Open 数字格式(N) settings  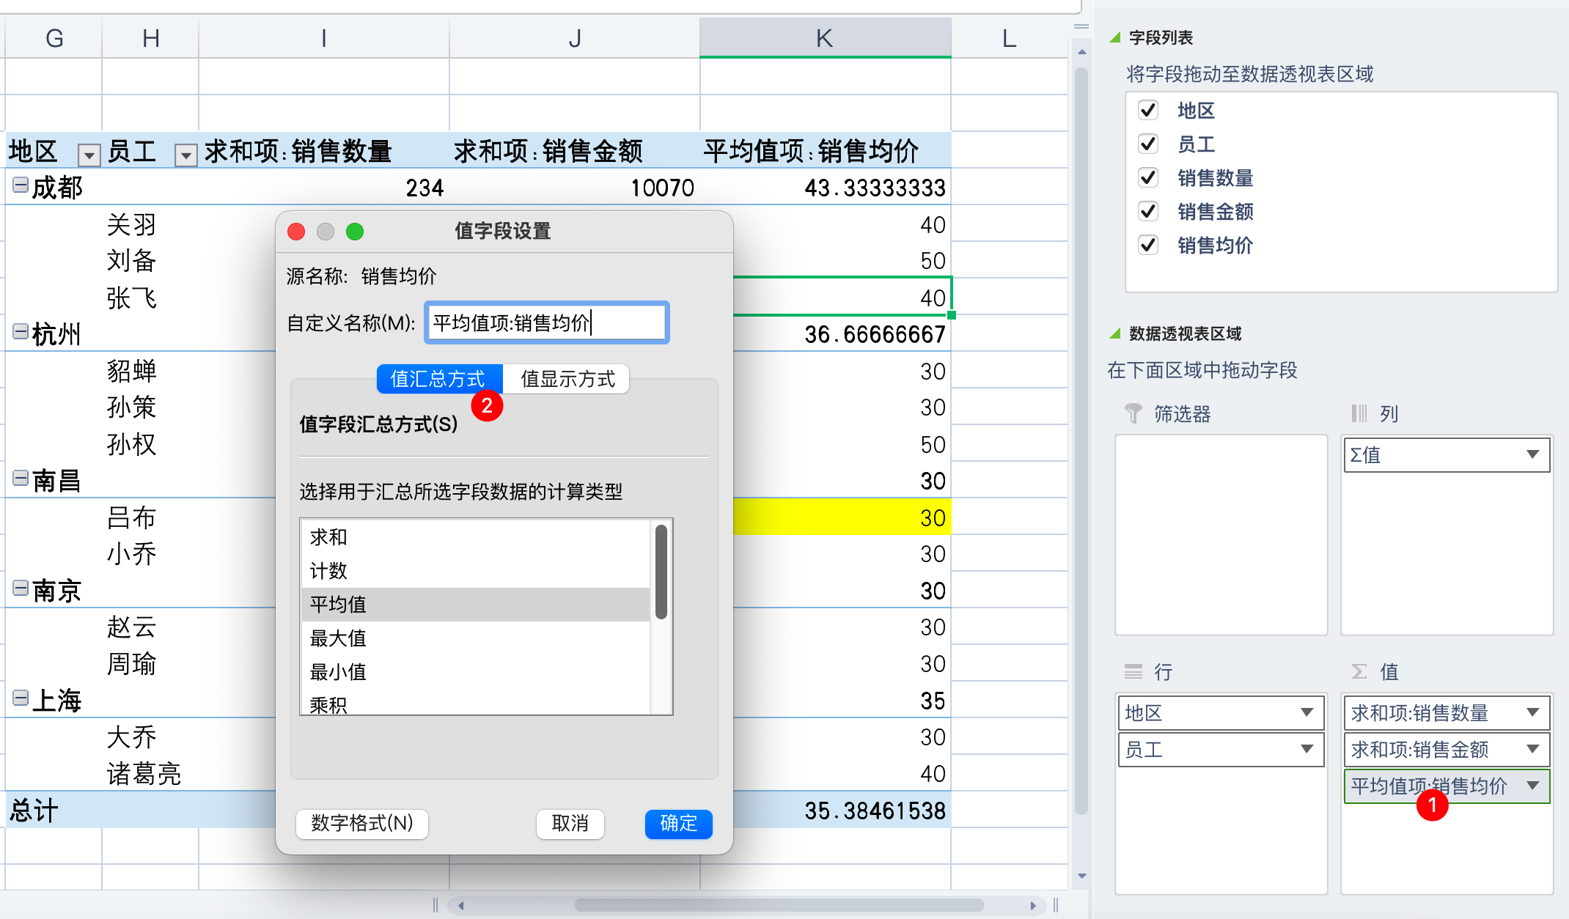click(362, 824)
